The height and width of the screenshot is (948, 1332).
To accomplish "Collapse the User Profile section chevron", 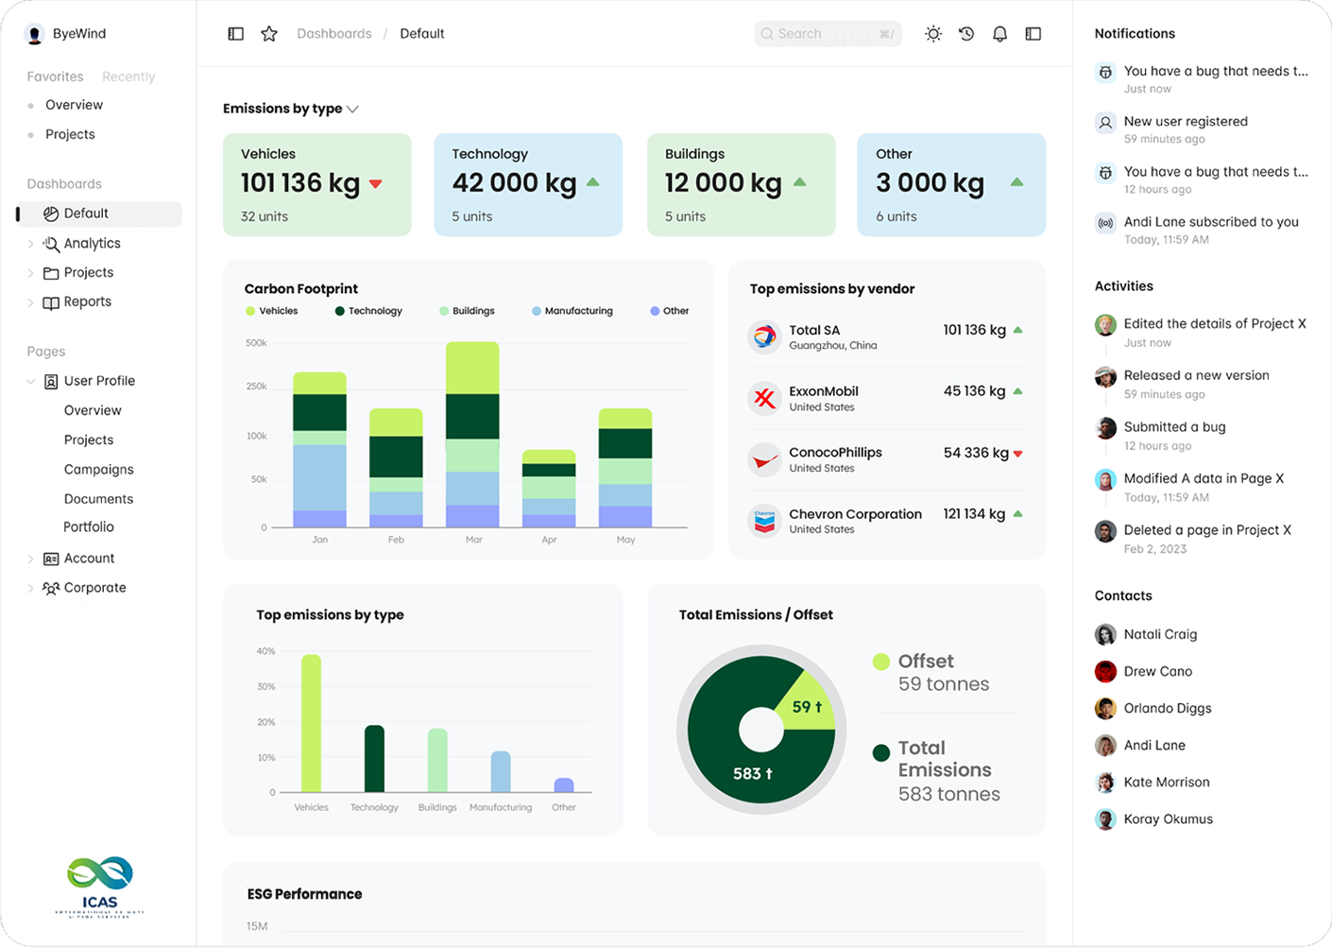I will click(30, 381).
